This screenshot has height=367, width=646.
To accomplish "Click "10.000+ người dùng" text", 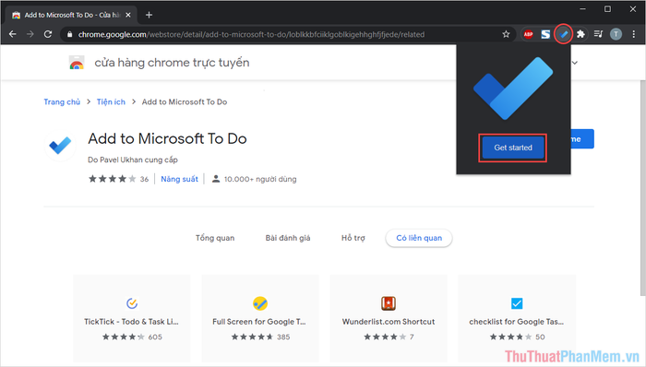I will (x=260, y=179).
